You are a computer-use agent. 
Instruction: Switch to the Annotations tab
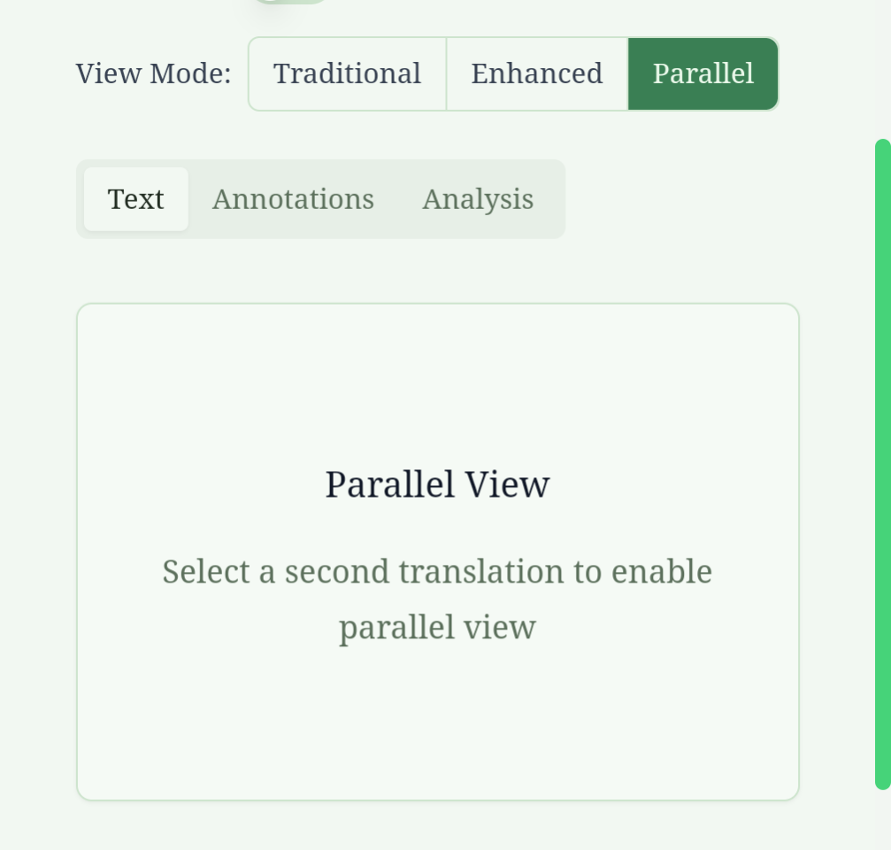[x=293, y=199]
